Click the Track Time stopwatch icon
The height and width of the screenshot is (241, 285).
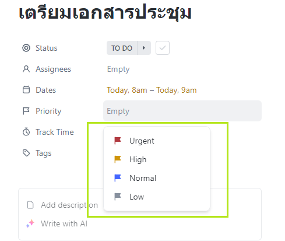(x=26, y=132)
